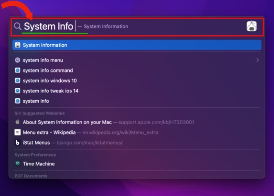
Task: Click the 'System Information' autocomplete hint text
Action: tap(106, 26)
